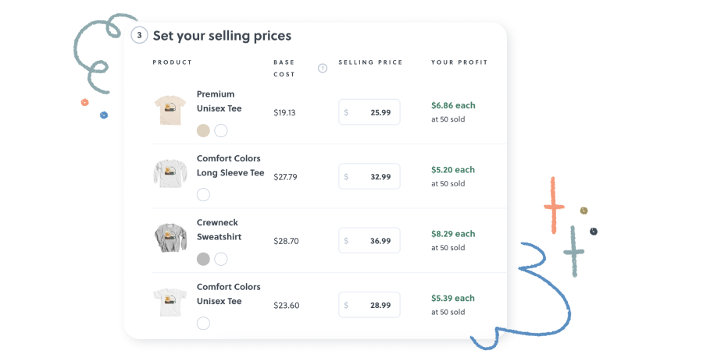The height and width of the screenshot is (361, 703).
Task: Click the step 3 circle badge
Action: pos(139,35)
